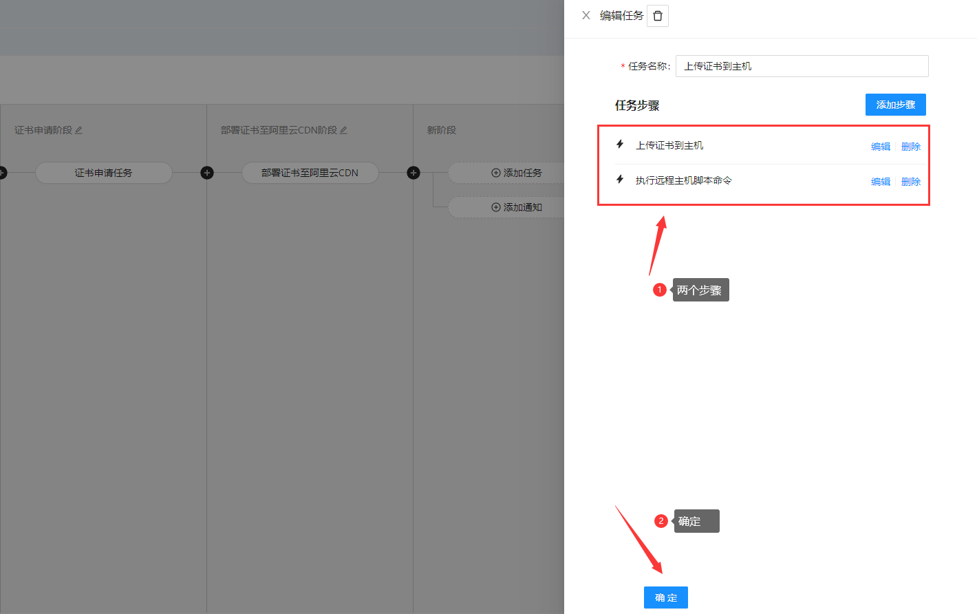Edit the 上传证书到主机 step
This screenshot has height=614, width=977.
pyautogui.click(x=880, y=147)
